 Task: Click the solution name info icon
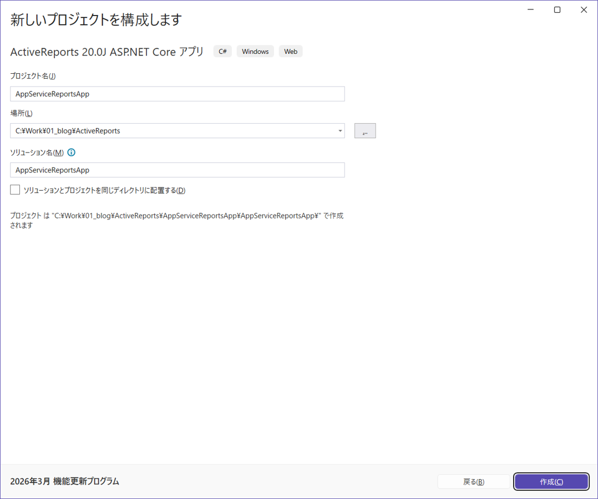coord(72,152)
